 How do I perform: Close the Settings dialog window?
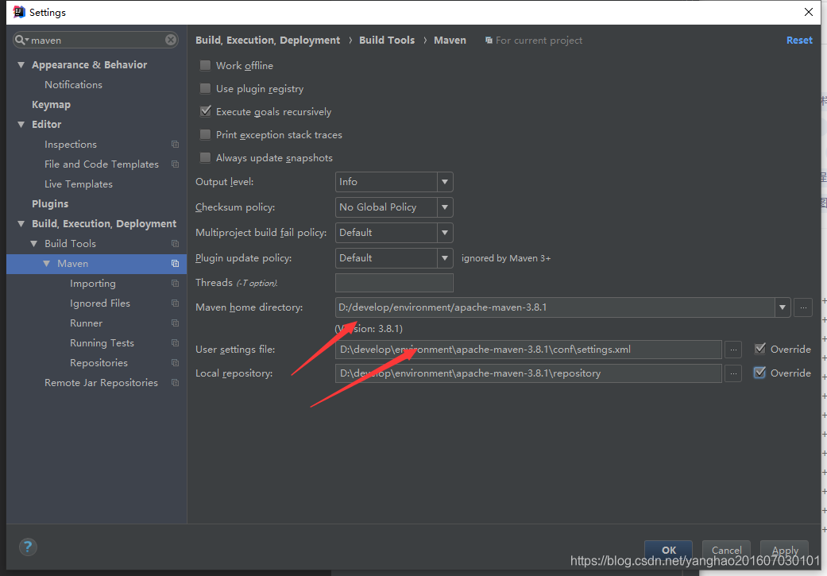809,12
